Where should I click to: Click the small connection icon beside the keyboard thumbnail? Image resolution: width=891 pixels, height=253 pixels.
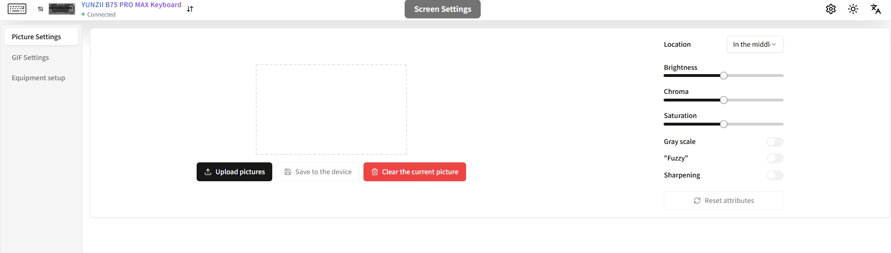(x=41, y=9)
